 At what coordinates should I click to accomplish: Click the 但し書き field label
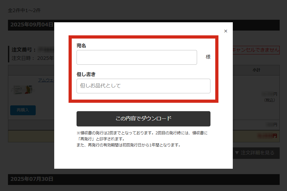86,74
